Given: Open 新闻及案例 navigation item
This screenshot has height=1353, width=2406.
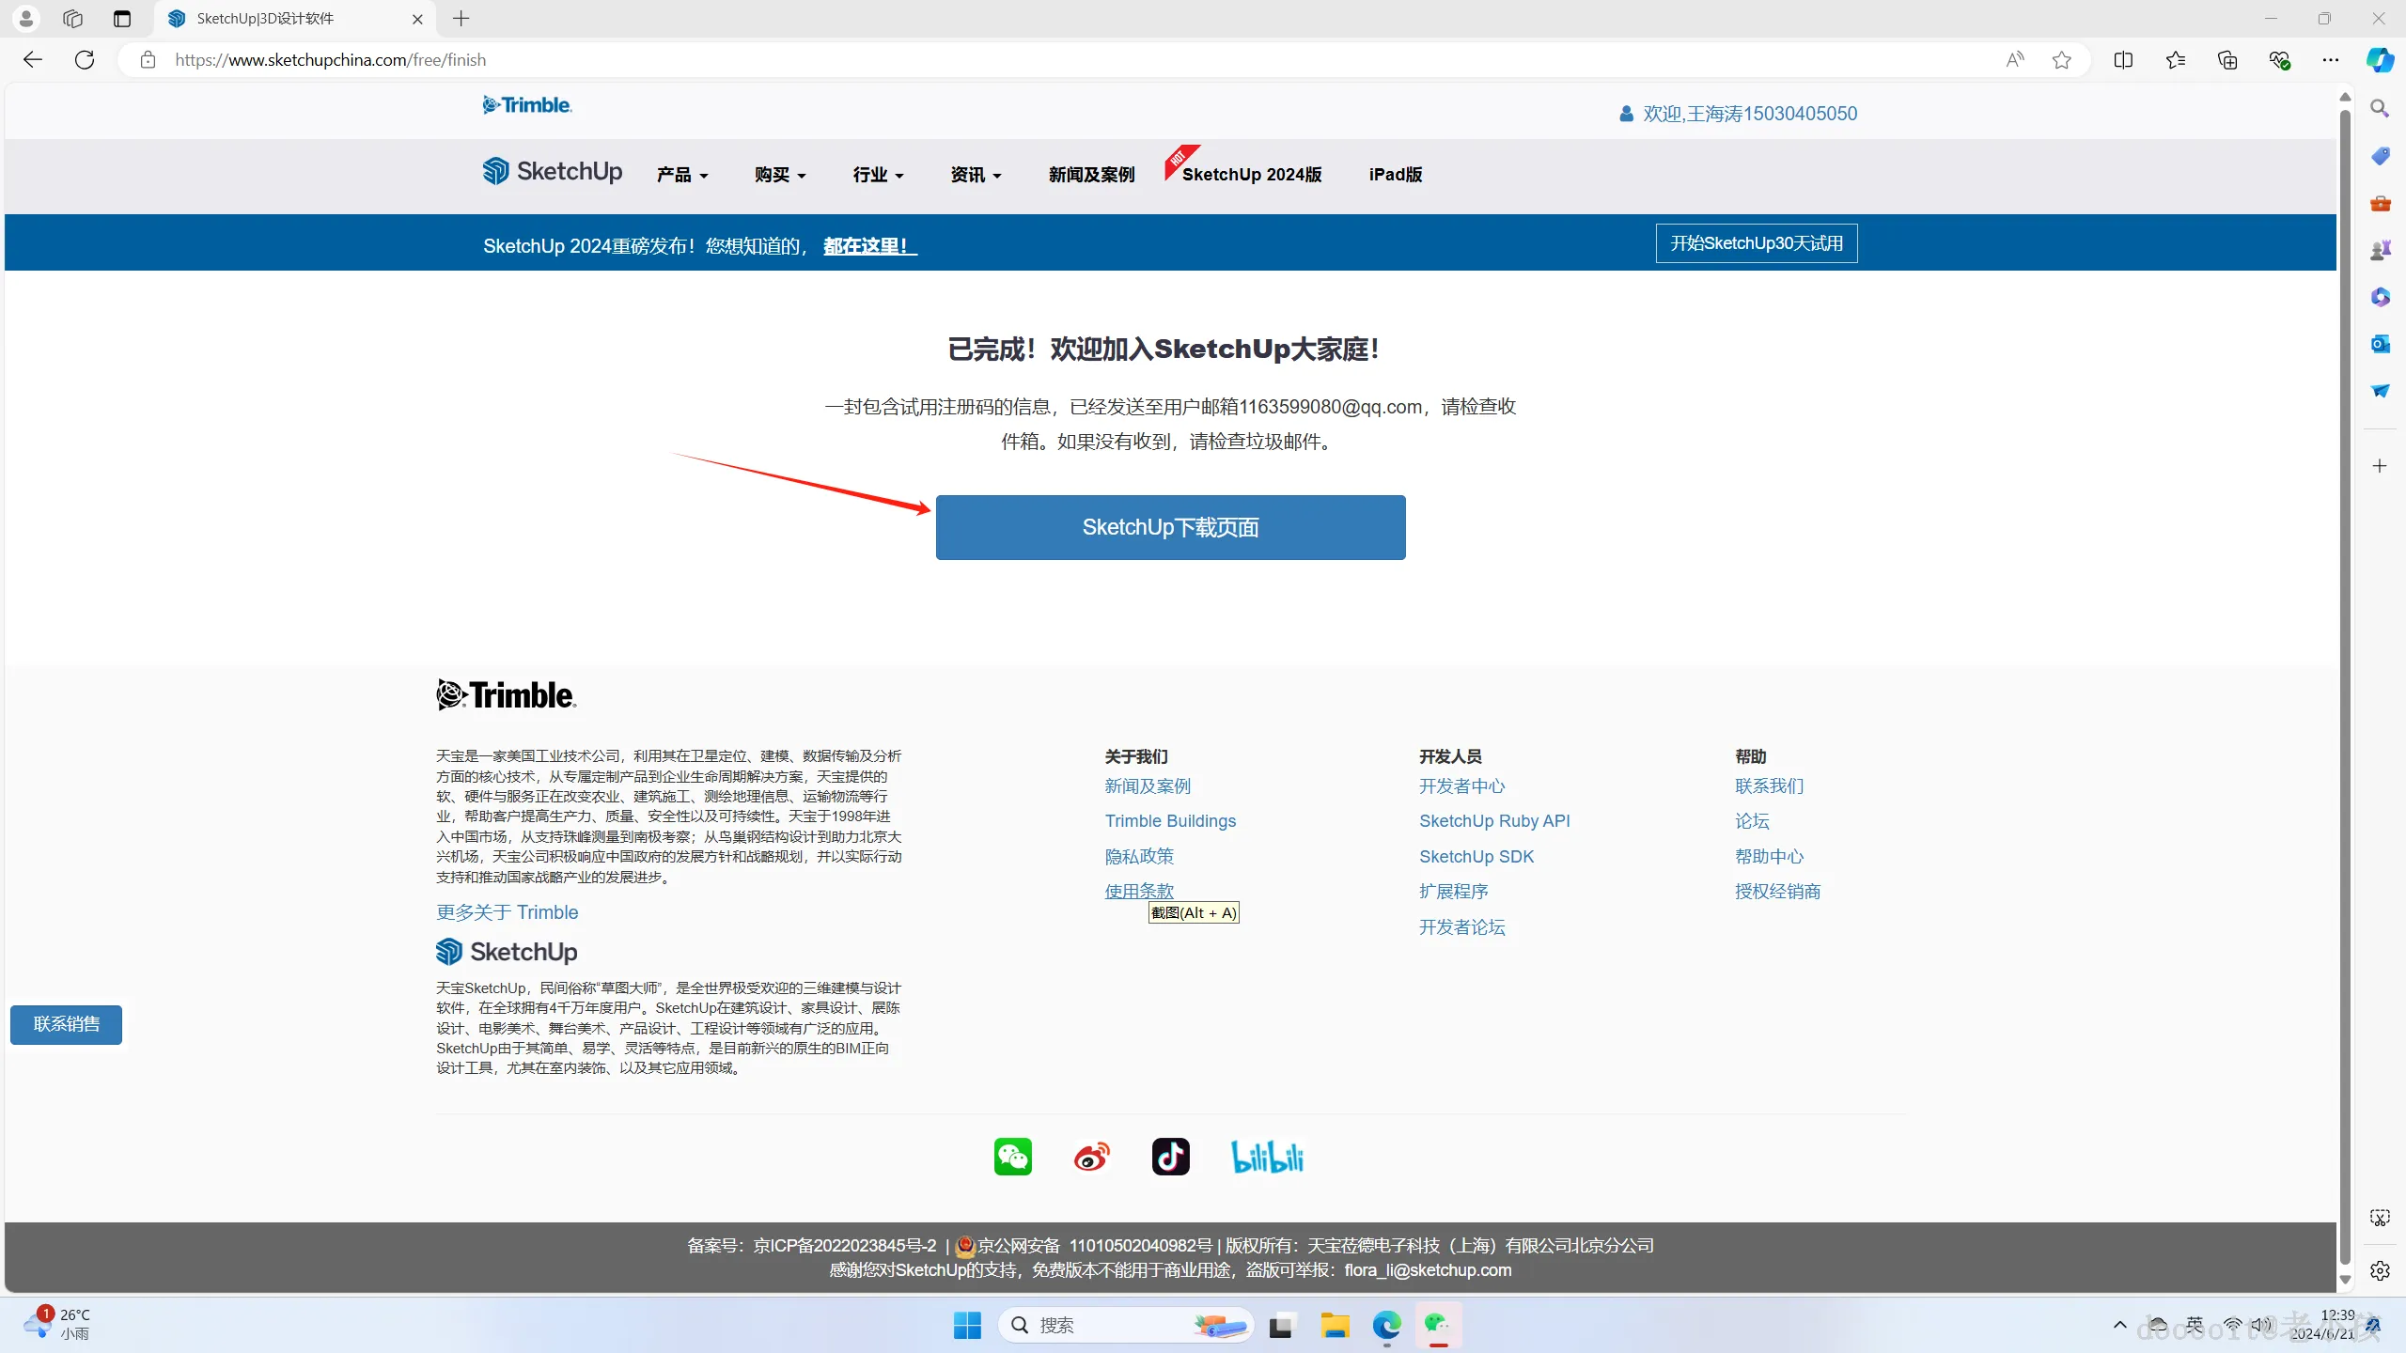Looking at the screenshot, I should [x=1091, y=175].
